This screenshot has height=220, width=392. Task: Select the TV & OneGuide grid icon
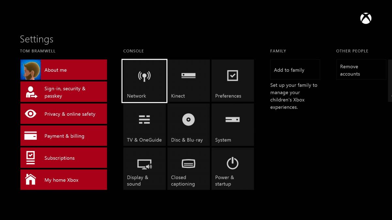(x=144, y=120)
